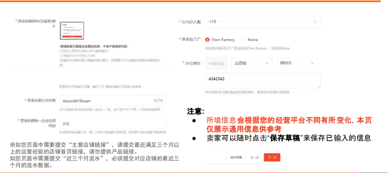Click the chevron arrow in the 公司总人数 dropdown

pyautogui.click(x=315, y=22)
